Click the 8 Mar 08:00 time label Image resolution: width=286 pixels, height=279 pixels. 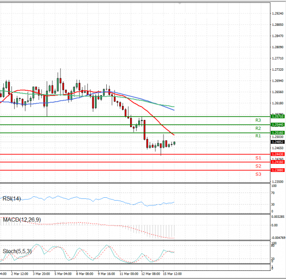[x=85, y=274]
